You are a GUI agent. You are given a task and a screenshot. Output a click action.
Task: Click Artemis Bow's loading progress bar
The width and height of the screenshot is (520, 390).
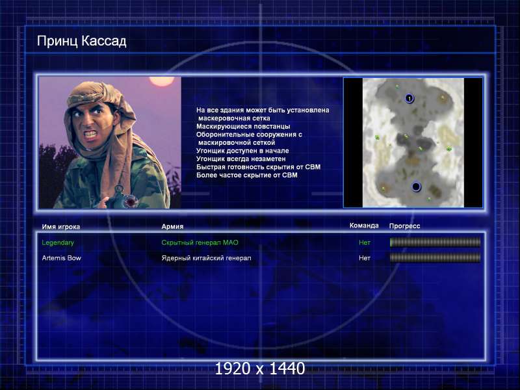click(x=435, y=258)
